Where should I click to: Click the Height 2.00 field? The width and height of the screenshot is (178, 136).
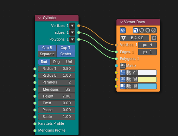(57, 96)
